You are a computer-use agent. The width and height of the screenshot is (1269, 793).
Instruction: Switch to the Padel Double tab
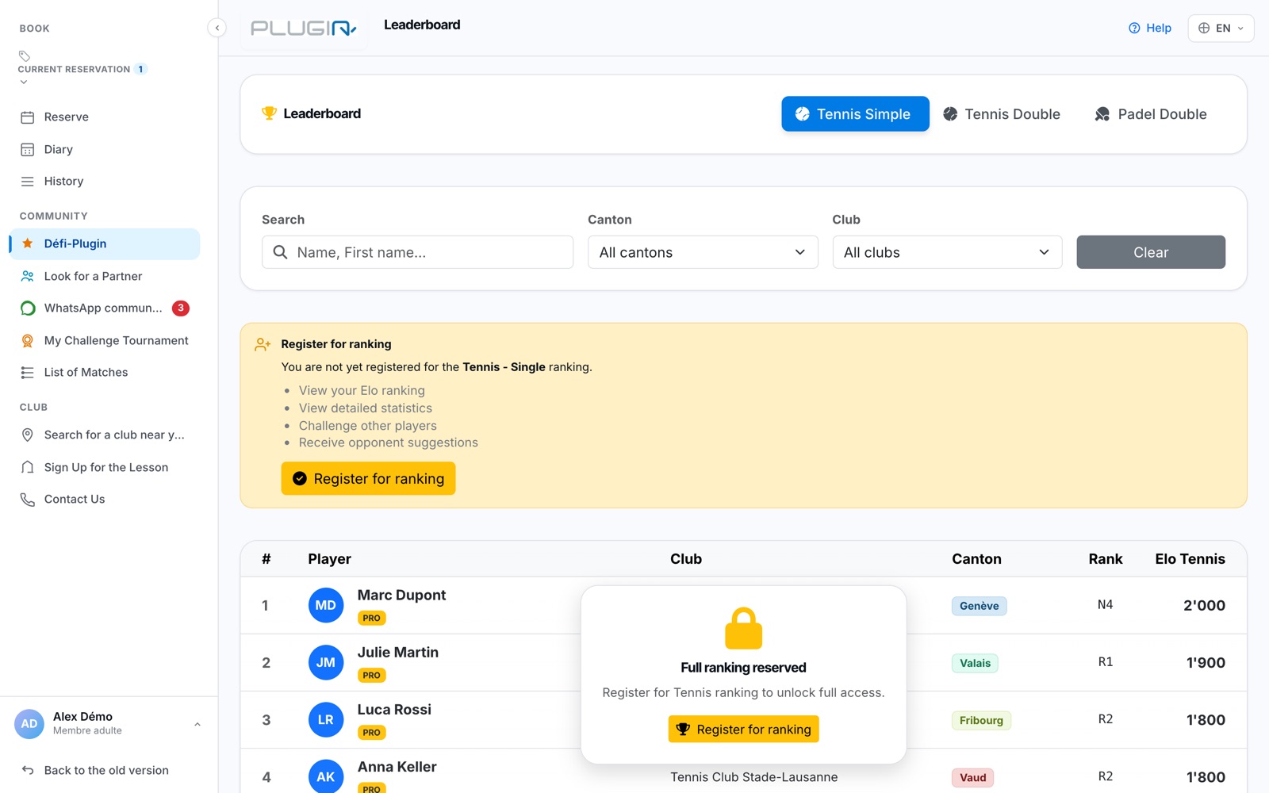click(x=1151, y=114)
